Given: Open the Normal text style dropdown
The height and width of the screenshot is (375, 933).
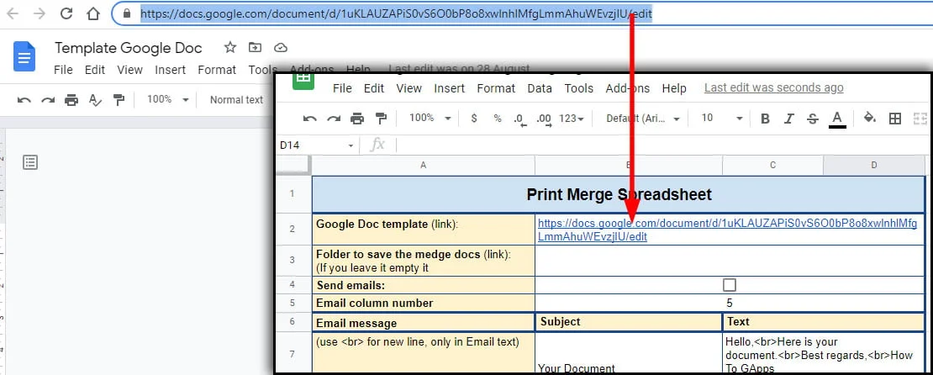Looking at the screenshot, I should point(237,99).
